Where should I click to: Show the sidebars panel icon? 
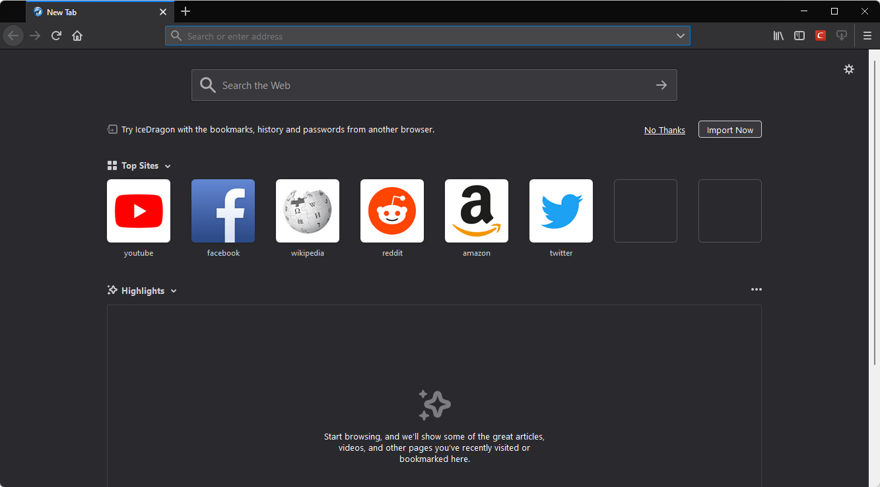(799, 36)
